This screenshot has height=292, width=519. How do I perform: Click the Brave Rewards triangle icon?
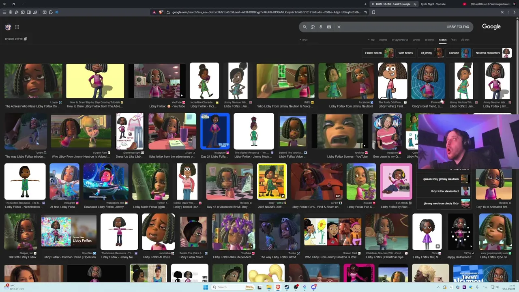154,12
